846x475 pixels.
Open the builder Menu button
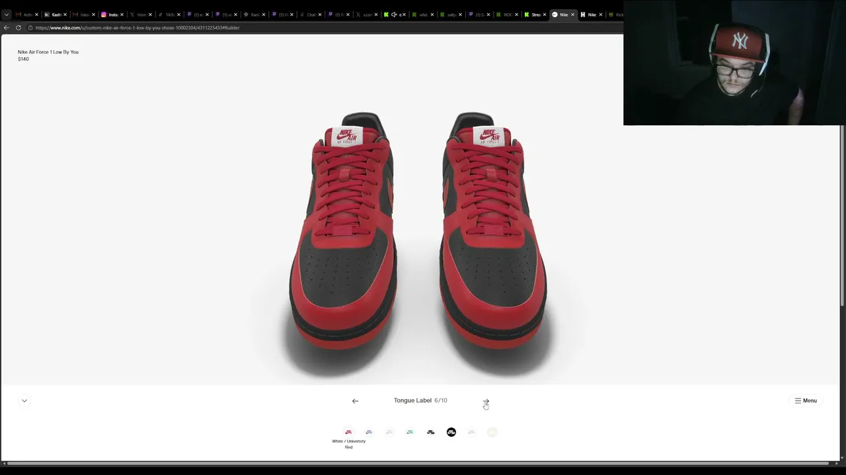[x=806, y=400]
